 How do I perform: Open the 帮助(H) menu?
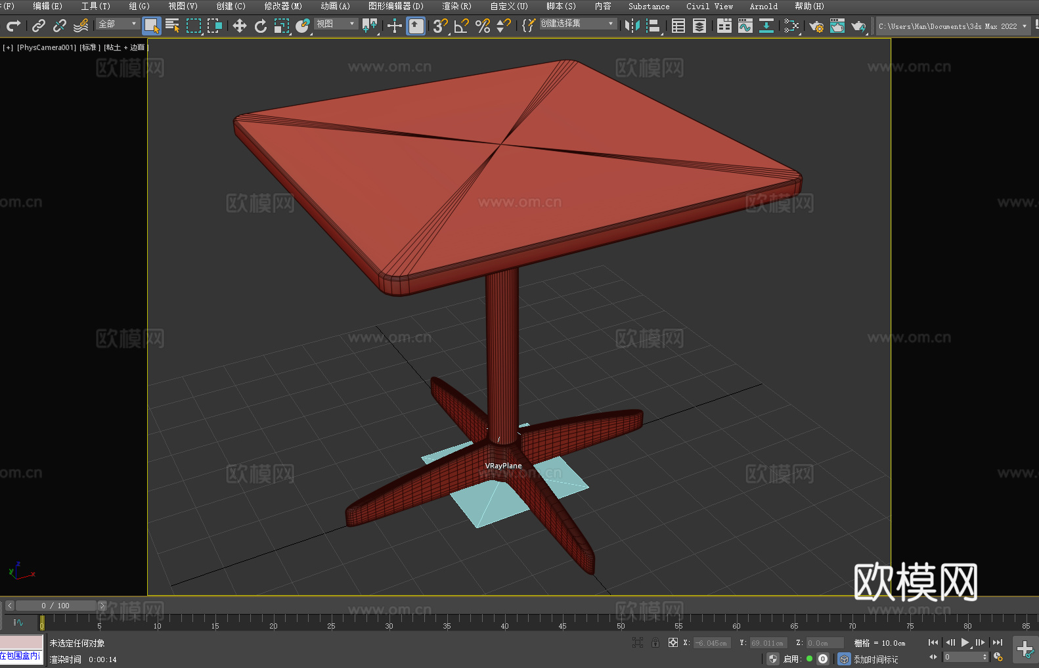point(809,6)
